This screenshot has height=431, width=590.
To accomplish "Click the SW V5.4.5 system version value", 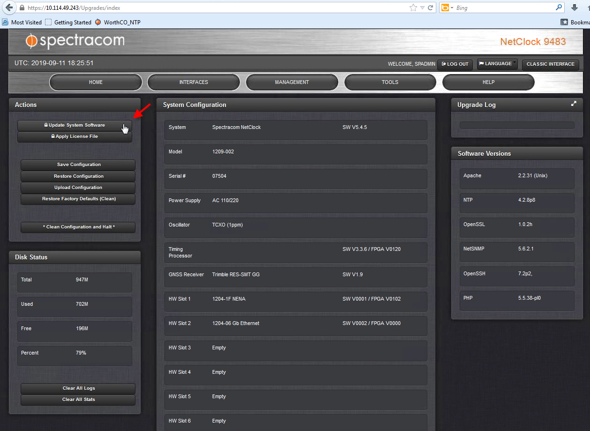I will pos(355,127).
